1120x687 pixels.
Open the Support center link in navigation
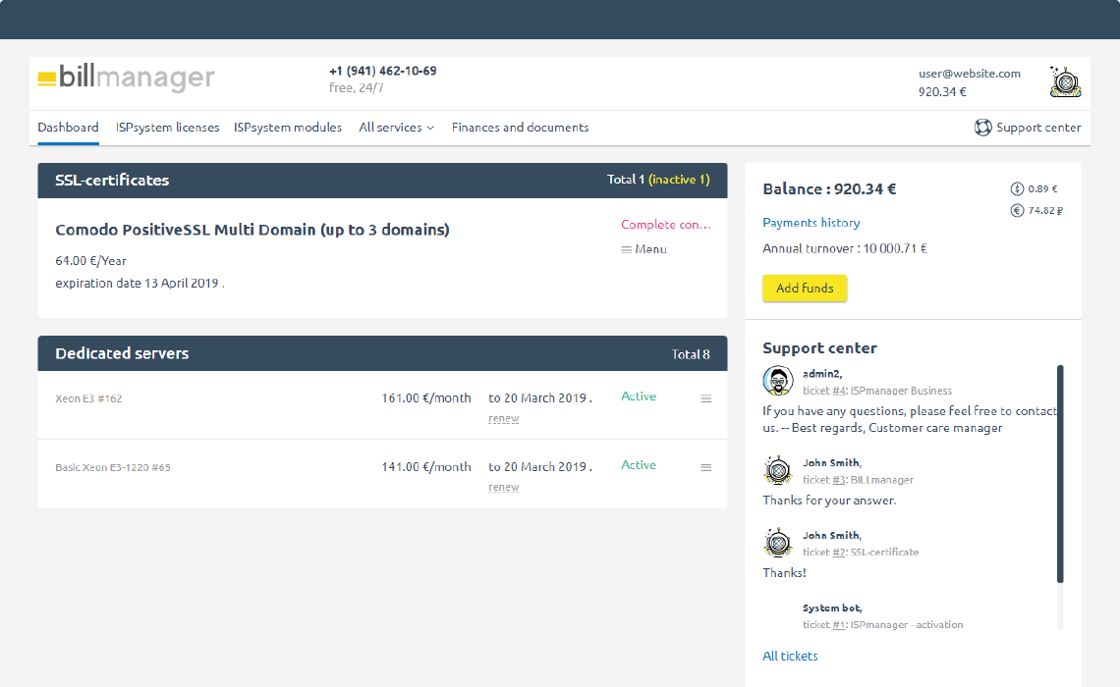[1038, 127]
